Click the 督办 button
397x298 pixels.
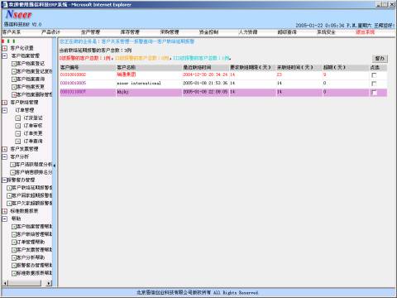point(380,59)
